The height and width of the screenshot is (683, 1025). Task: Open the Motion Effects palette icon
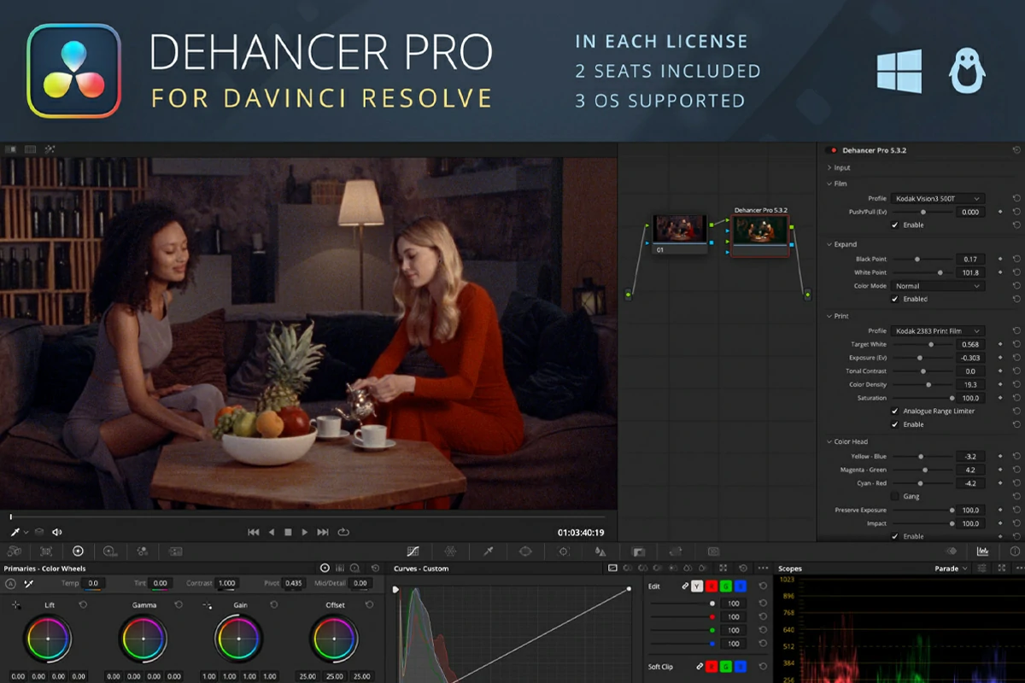tap(175, 552)
